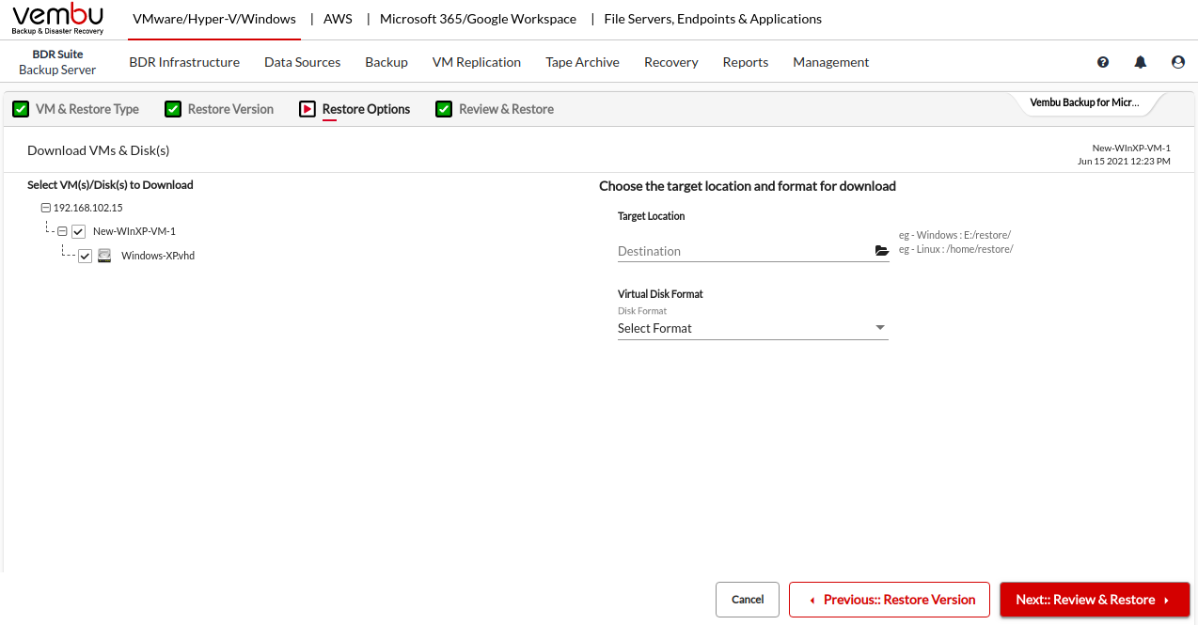
Task: Click the Windows-XP.vhd disk icon
Action: pos(104,256)
